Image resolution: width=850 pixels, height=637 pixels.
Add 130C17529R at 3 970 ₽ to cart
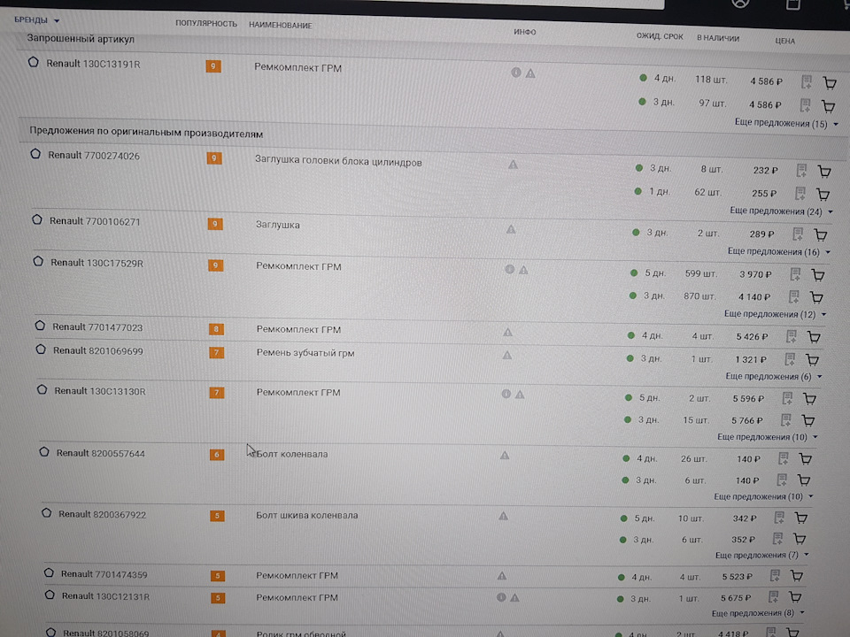(818, 275)
